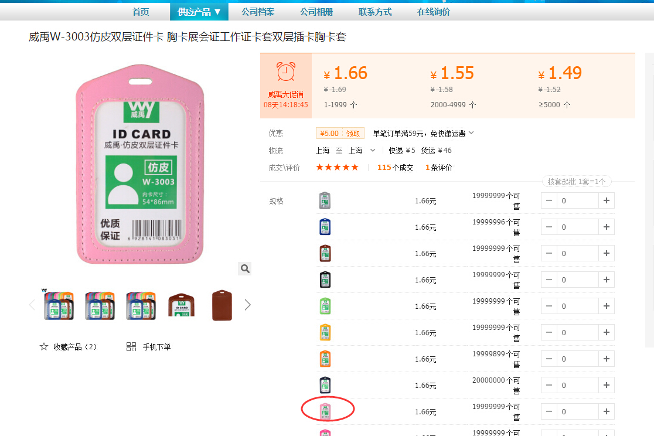This screenshot has width=654, height=436.
Task: Click the five-star rating display
Action: [x=337, y=167]
